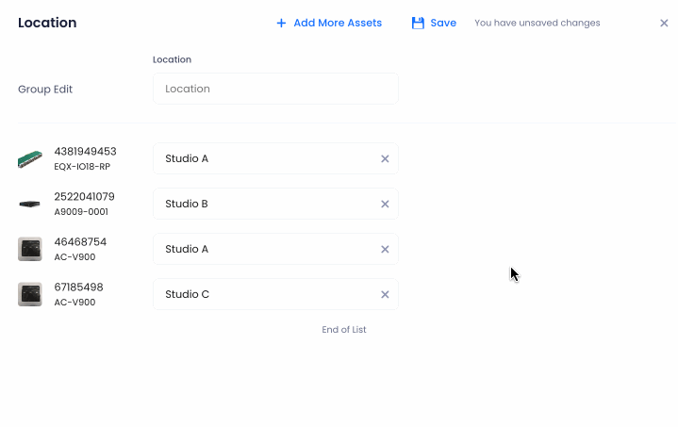Viewport: 678px width, 427px height.
Task: Click the EQX-IO18-RP asset thumbnail
Action: 30,159
